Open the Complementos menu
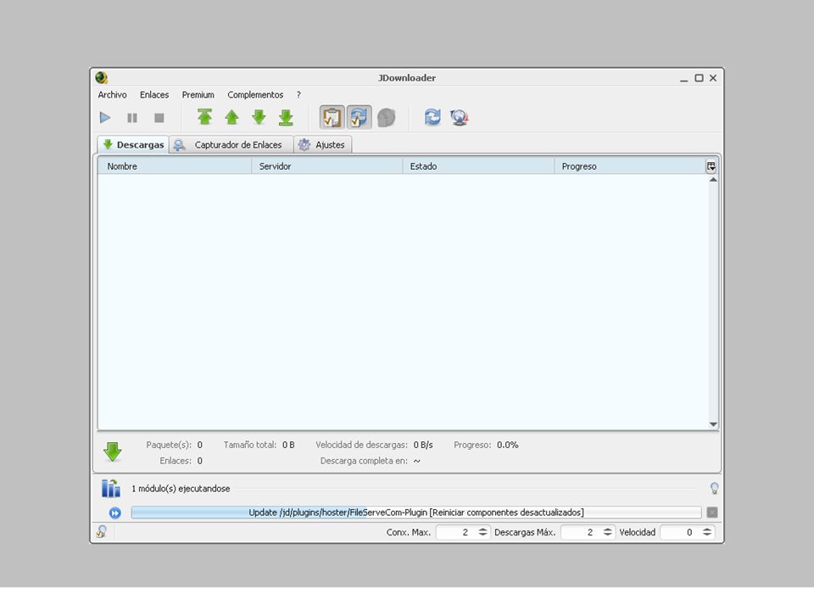This screenshot has width=814, height=611. (x=255, y=94)
